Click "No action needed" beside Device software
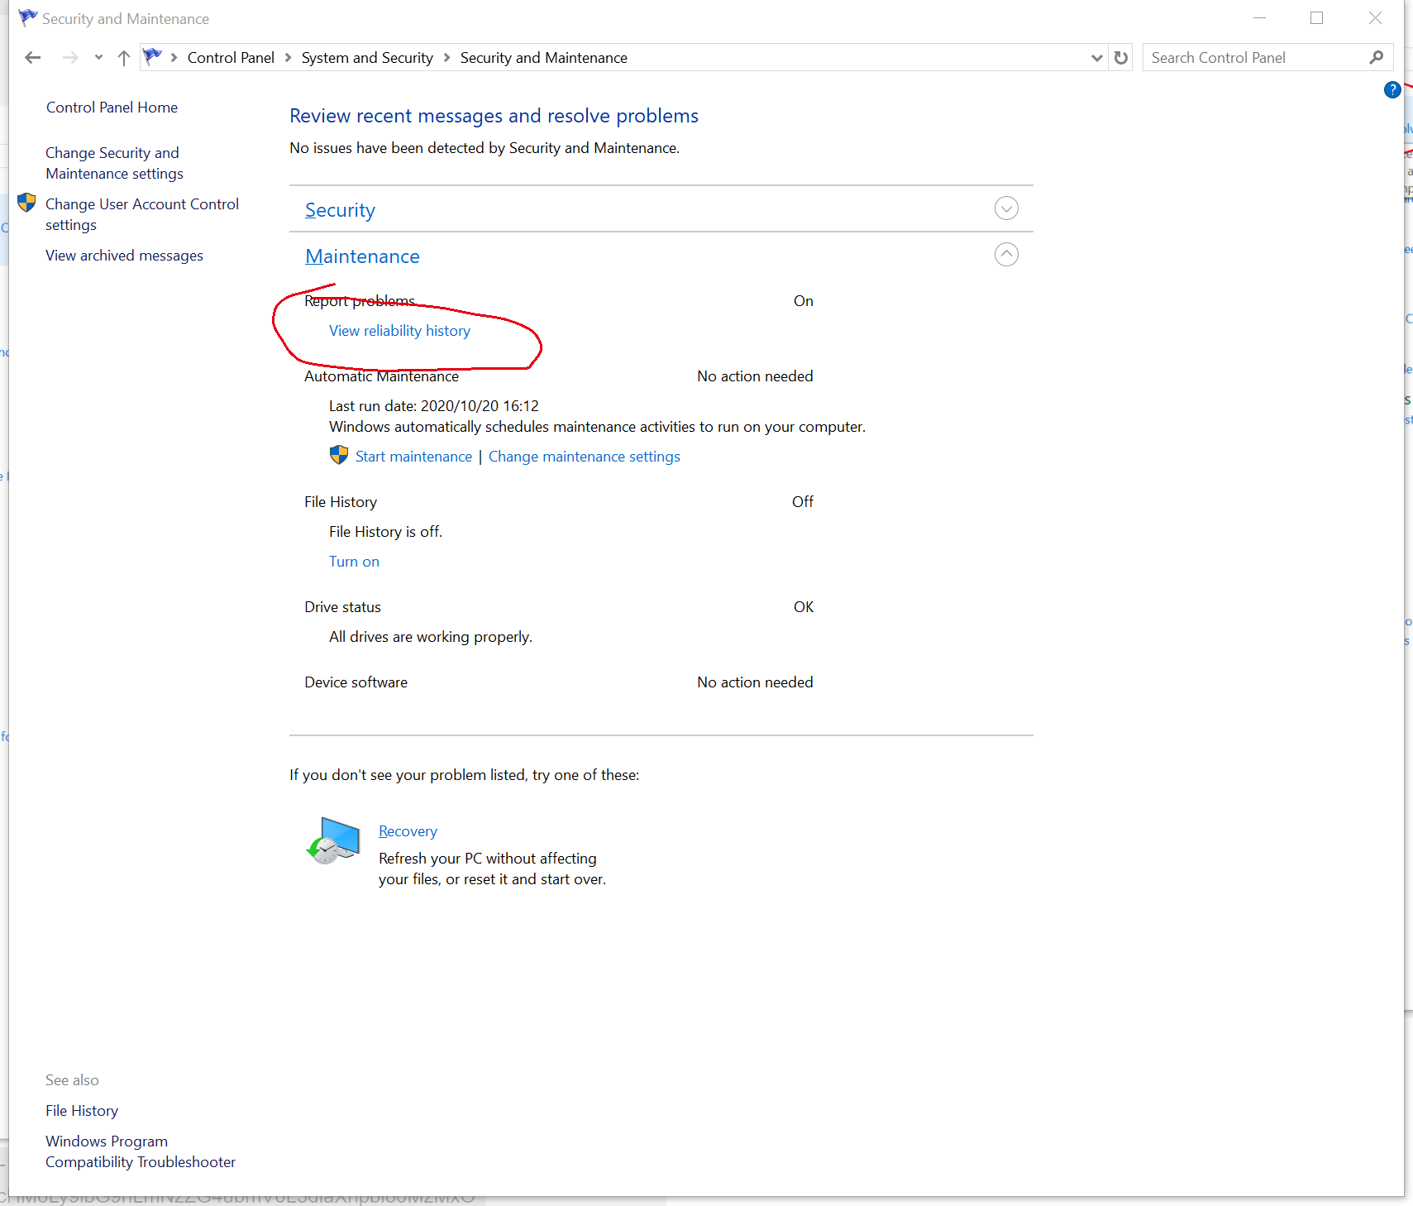 tap(755, 682)
